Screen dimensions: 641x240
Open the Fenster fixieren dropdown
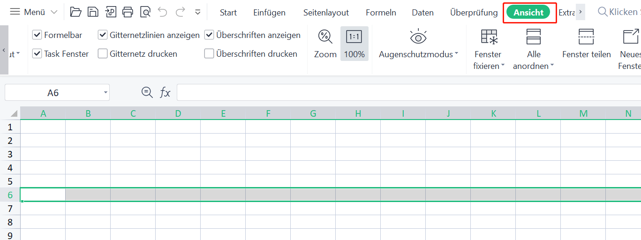(503, 66)
